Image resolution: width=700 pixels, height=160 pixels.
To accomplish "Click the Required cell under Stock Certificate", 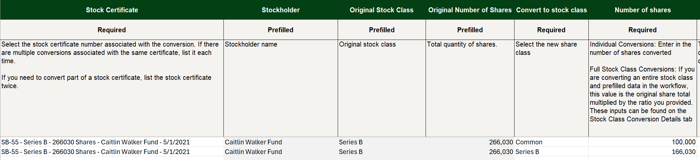I will [112, 30].
